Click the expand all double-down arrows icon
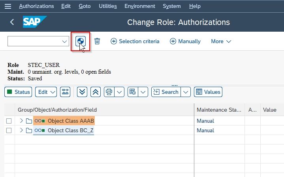284x177 pixels. (x=82, y=92)
